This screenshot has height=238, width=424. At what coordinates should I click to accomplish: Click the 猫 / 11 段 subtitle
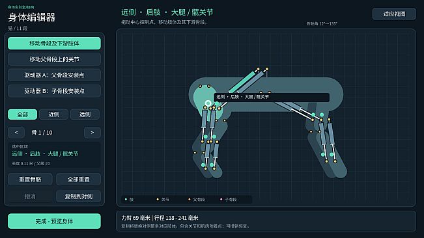pos(18,29)
